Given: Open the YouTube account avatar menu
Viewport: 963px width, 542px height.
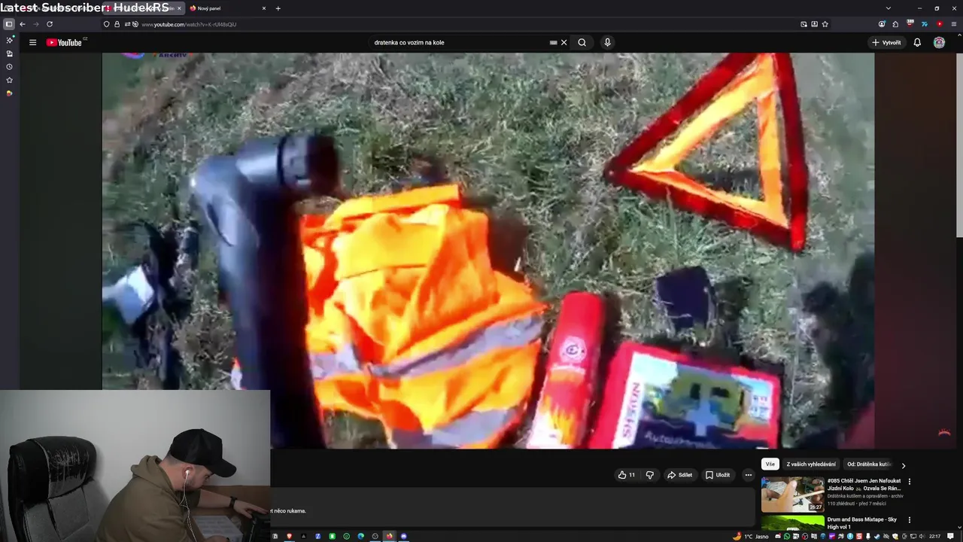Looking at the screenshot, I should click(x=939, y=42).
